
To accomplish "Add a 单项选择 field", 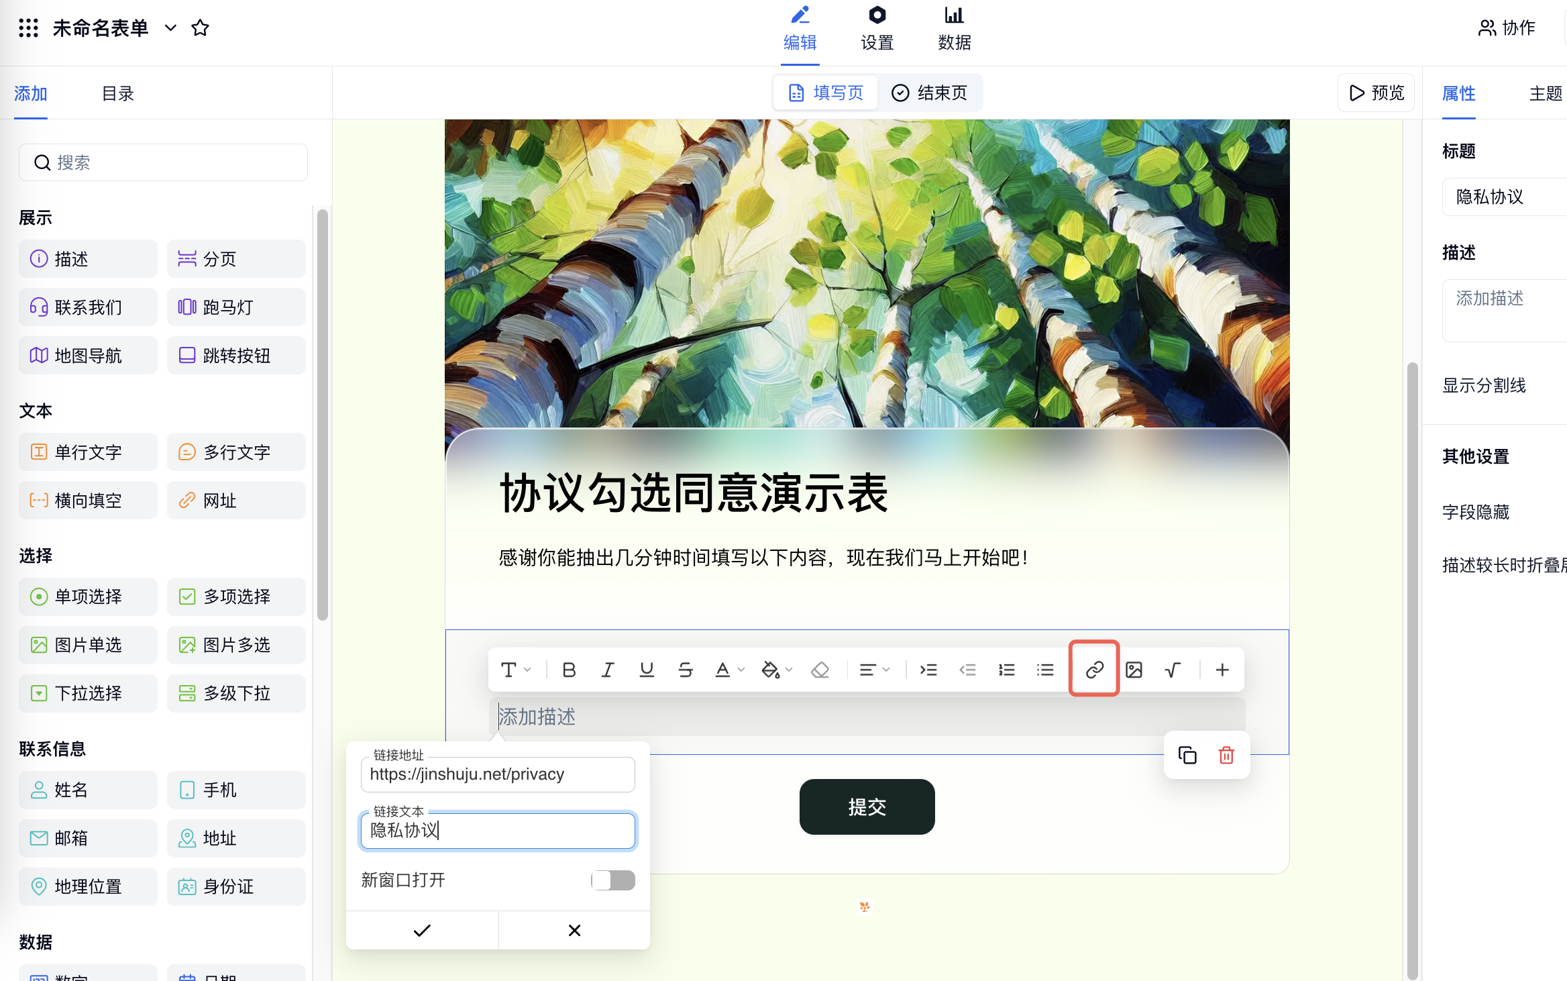I will point(88,597).
